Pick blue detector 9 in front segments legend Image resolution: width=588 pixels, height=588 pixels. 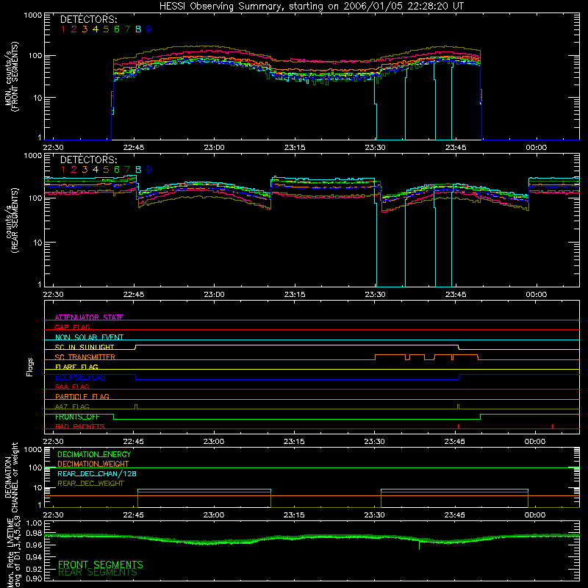tap(149, 29)
